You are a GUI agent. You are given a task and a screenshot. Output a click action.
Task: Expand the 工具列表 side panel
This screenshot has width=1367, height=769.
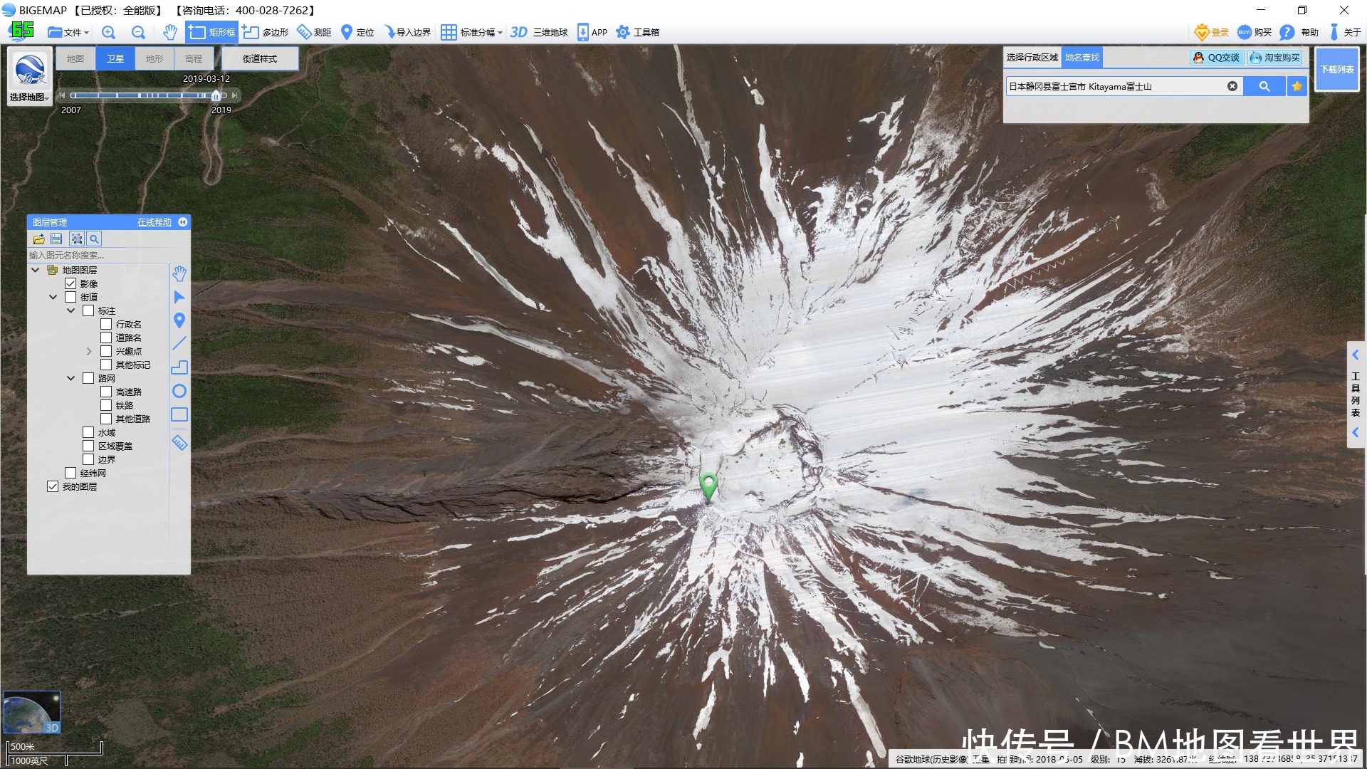[x=1356, y=394]
